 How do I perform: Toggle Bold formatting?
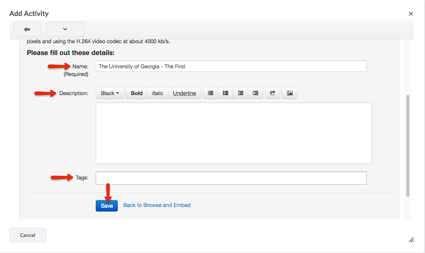click(137, 93)
